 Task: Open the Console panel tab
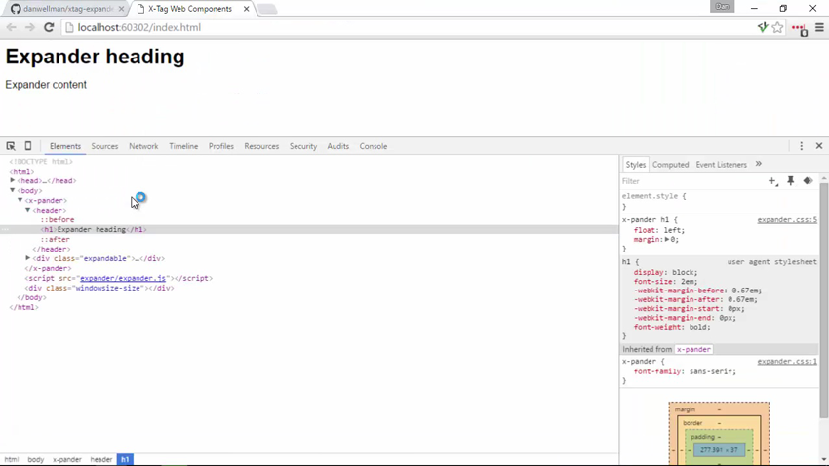374,146
